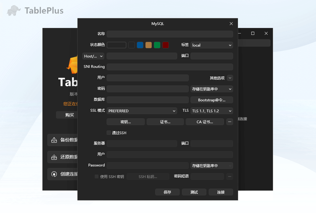
Task: Enable the 通过SSH checkbox
Action: [108, 133]
